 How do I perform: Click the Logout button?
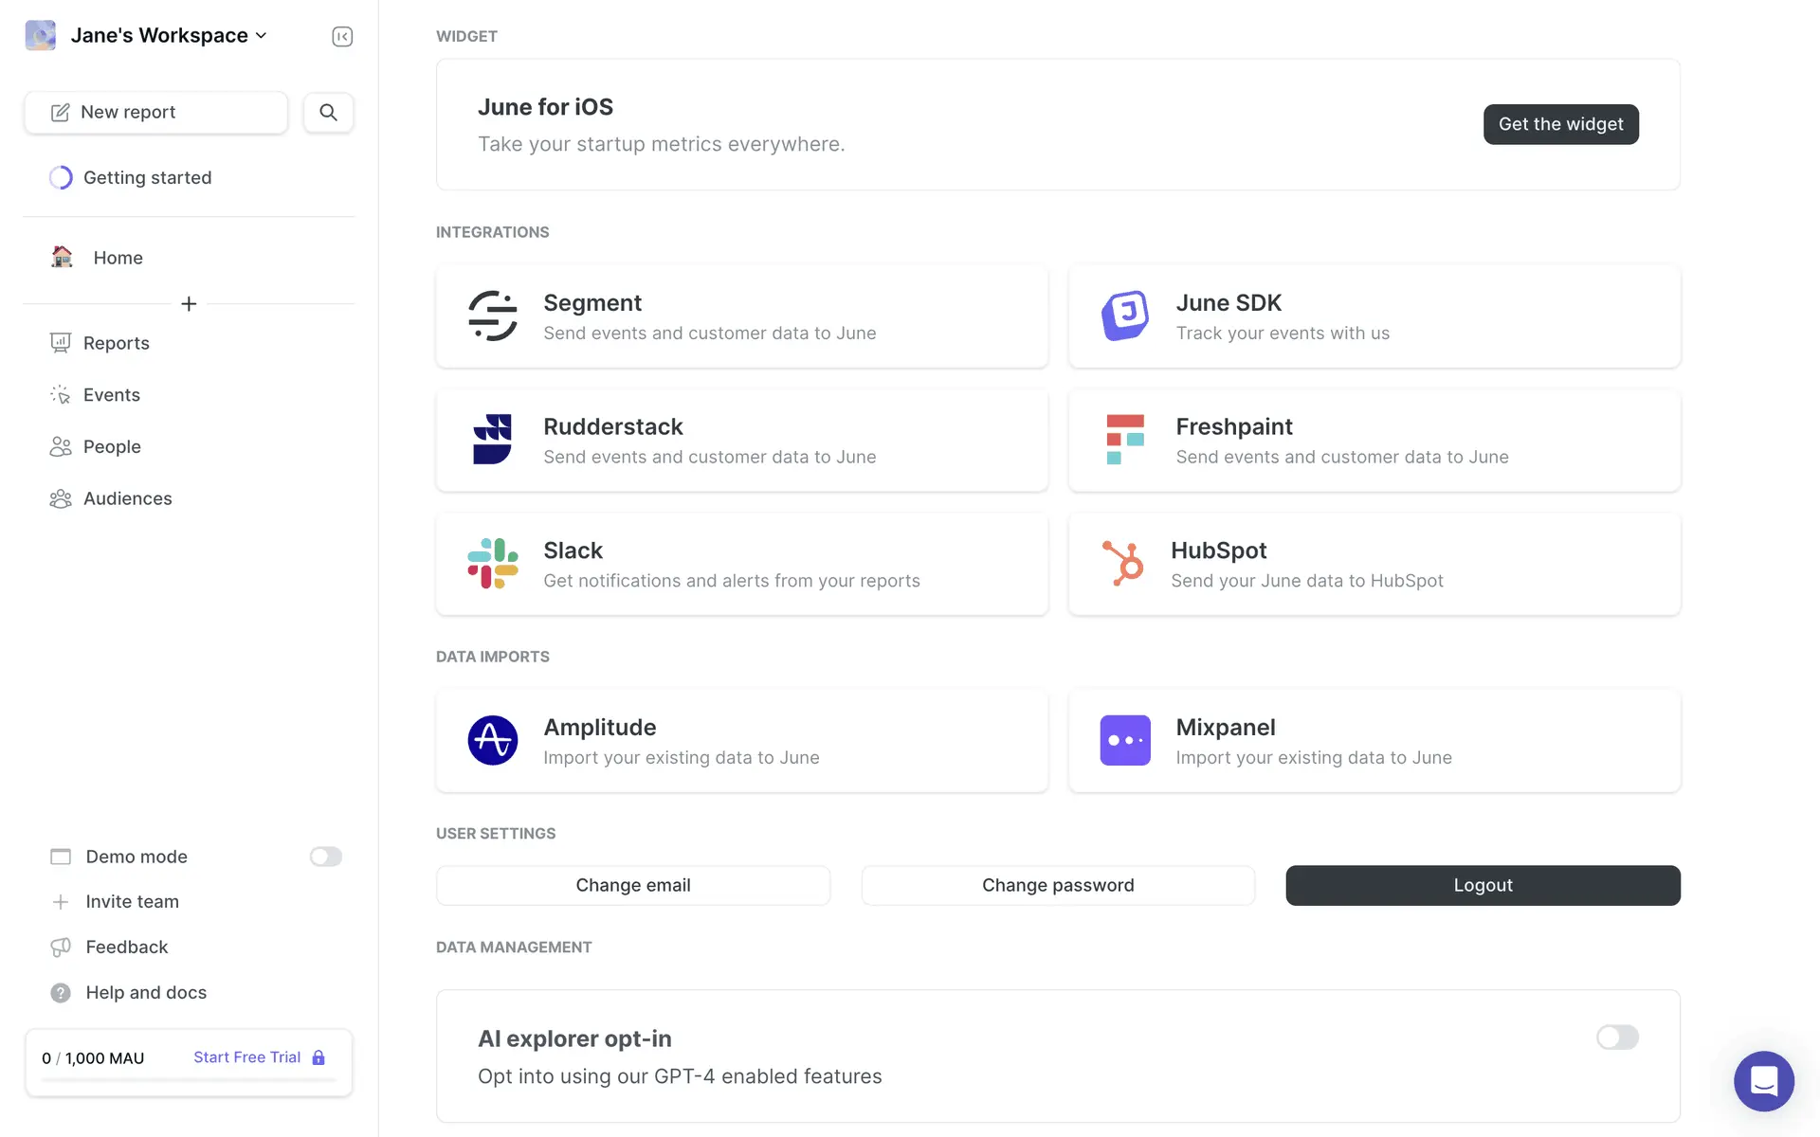pos(1483,885)
